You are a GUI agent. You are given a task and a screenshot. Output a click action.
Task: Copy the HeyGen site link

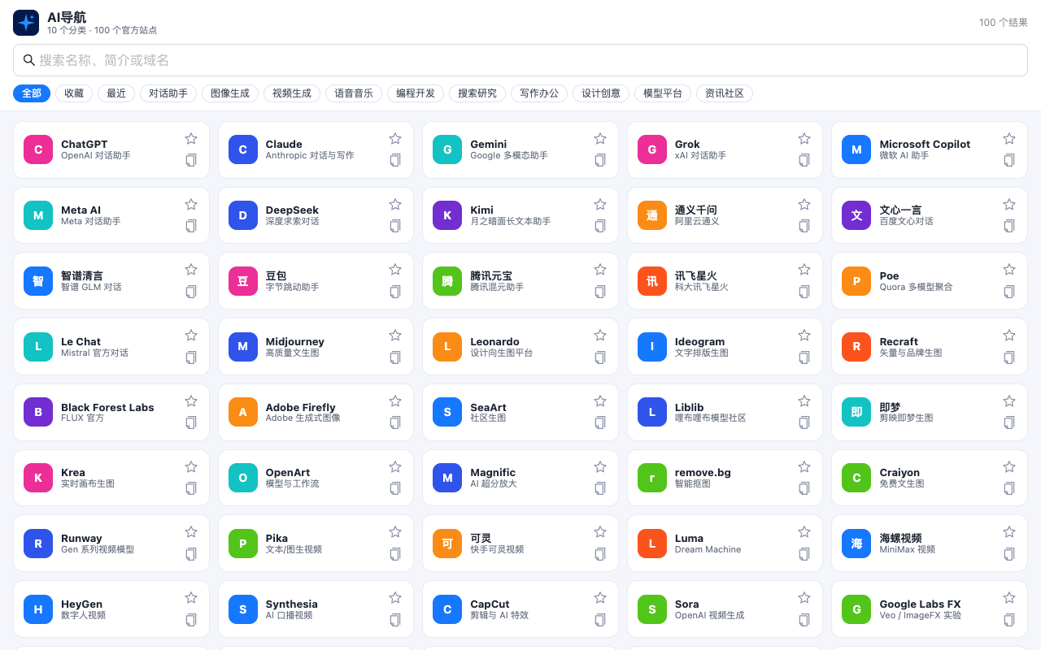191,620
